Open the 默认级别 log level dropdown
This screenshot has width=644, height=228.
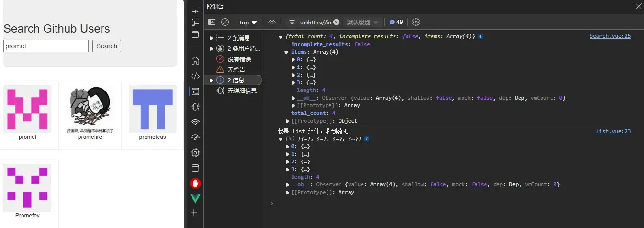pyautogui.click(x=363, y=22)
